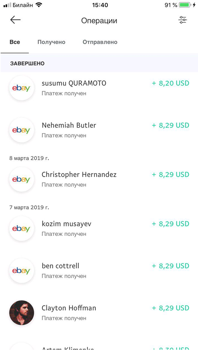Switch to the Получено tab
198x350 pixels.
[x=51, y=42]
